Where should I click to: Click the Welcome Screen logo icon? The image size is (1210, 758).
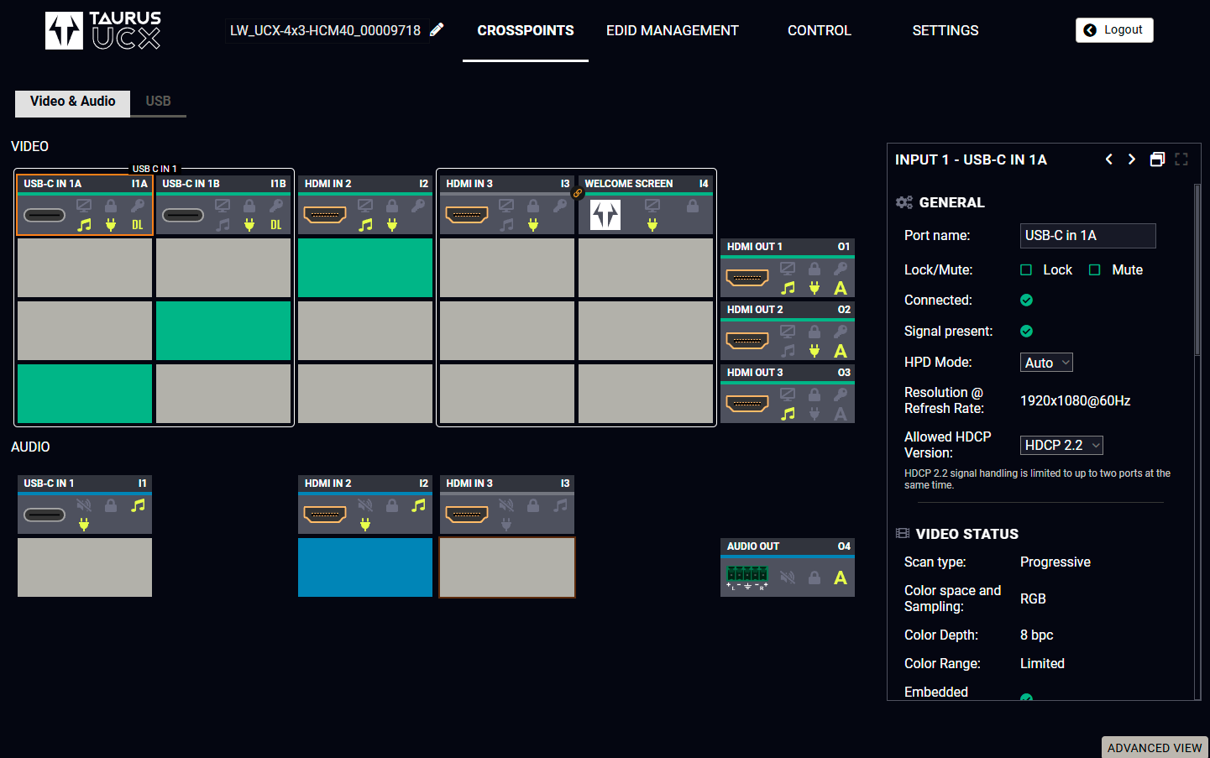pos(605,215)
